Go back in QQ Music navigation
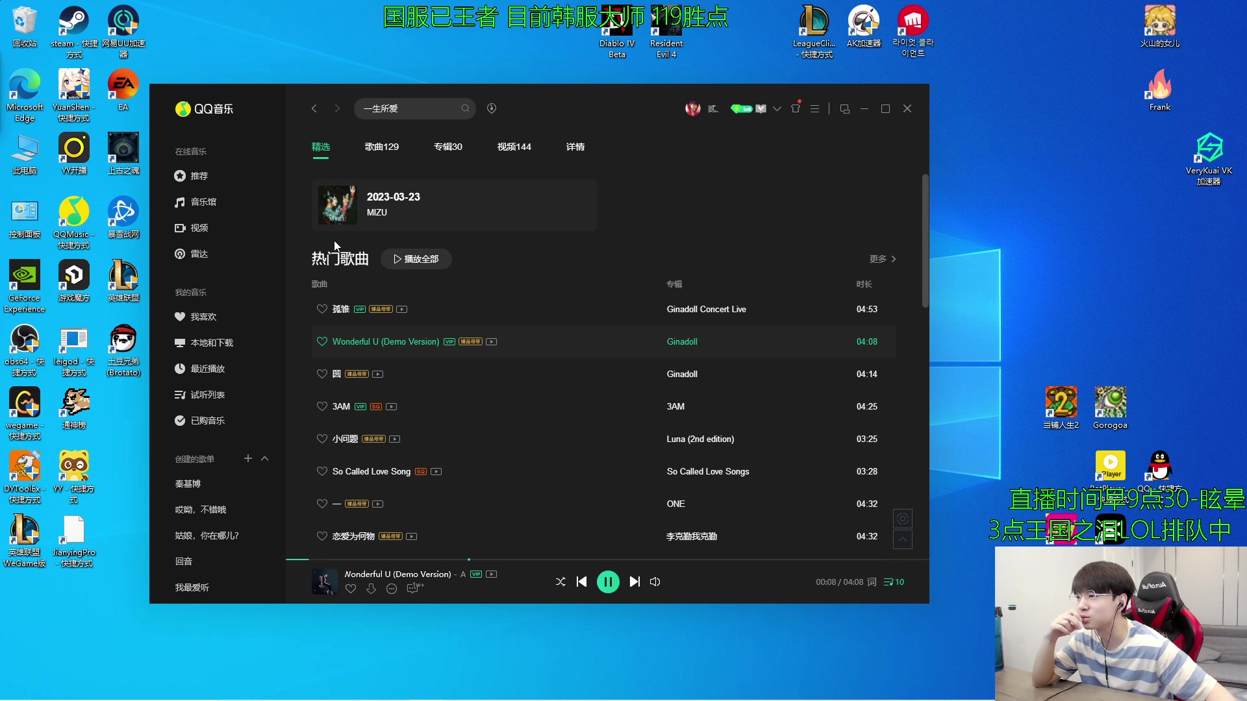 [x=314, y=108]
